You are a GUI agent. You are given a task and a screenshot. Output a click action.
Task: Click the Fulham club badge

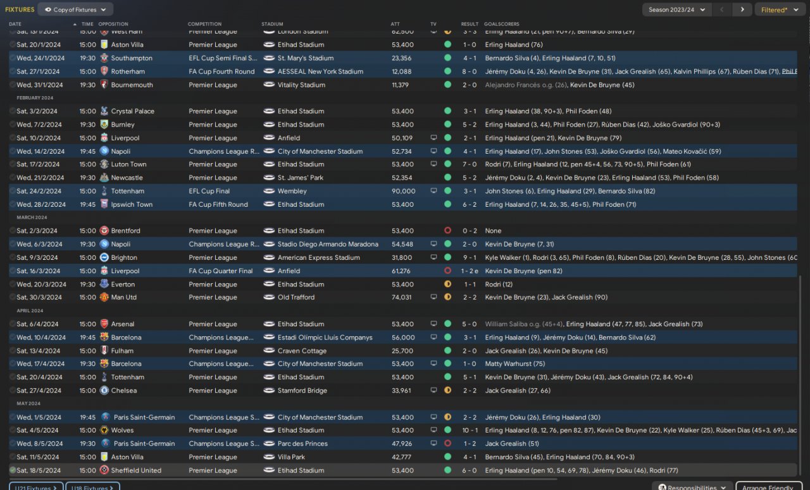[x=104, y=350]
